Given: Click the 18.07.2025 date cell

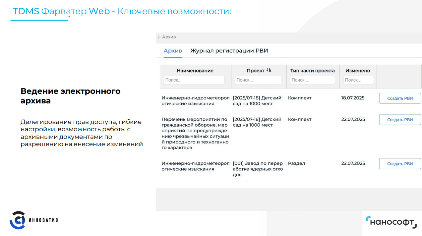Looking at the screenshot, I should (353, 98).
